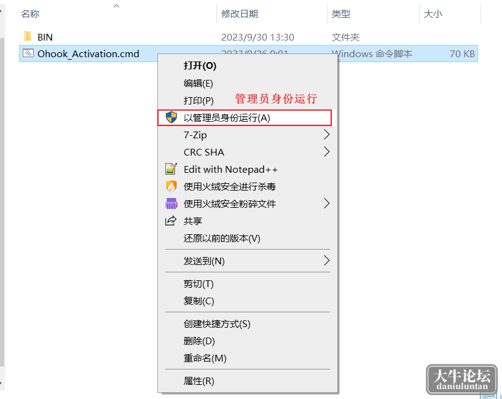Select 还原以前的版本(V)
The image size is (502, 399).
click(248, 239)
